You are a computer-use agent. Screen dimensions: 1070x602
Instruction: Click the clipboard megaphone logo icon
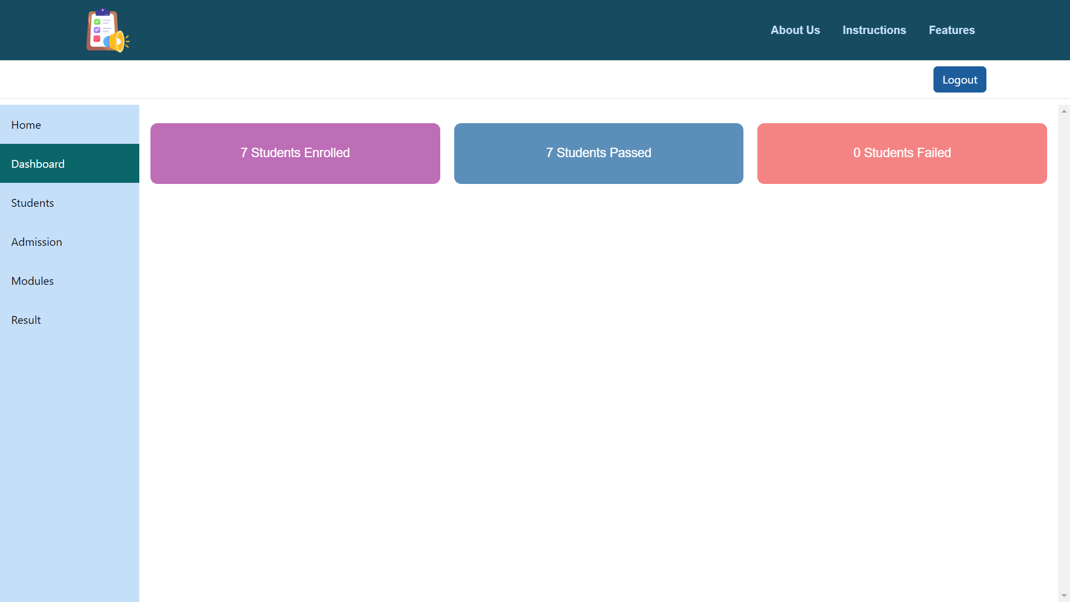[108, 31]
